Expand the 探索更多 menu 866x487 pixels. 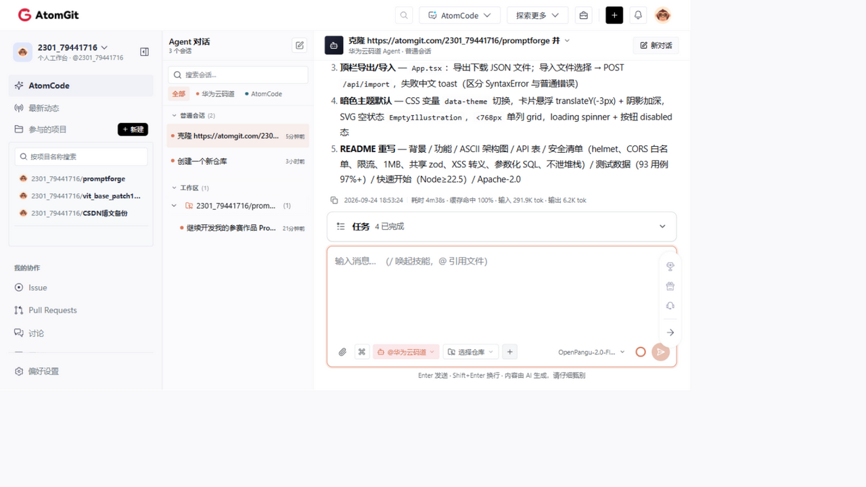pyautogui.click(x=537, y=15)
